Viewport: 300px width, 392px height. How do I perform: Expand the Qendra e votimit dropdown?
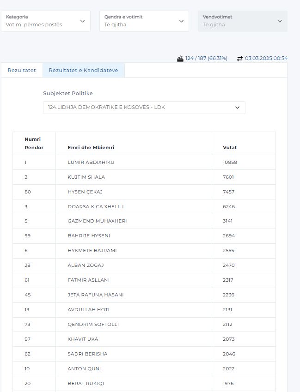(x=144, y=21)
